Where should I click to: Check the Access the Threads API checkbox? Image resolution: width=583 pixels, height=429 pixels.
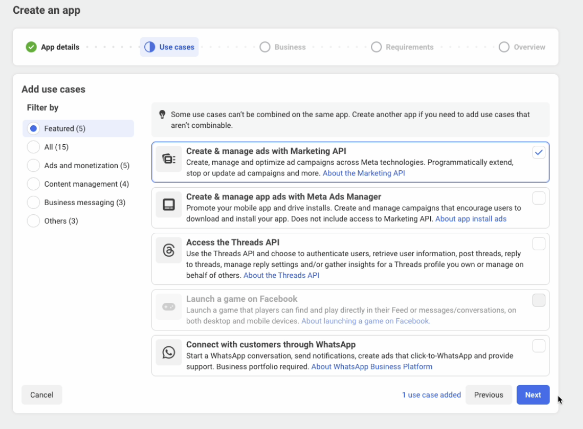pyautogui.click(x=538, y=244)
